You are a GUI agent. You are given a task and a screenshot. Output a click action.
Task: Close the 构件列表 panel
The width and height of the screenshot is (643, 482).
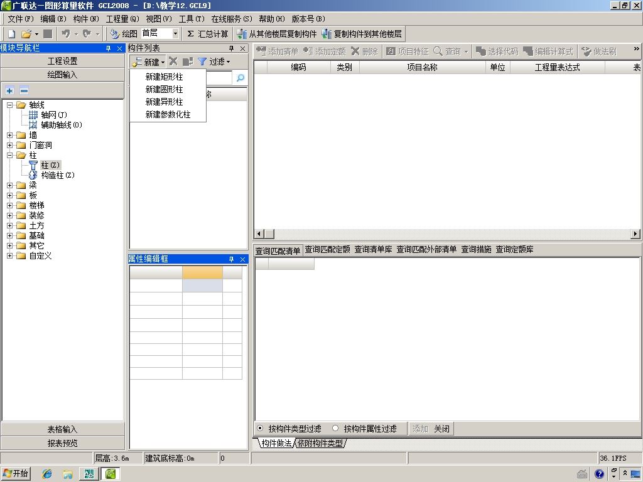242,48
